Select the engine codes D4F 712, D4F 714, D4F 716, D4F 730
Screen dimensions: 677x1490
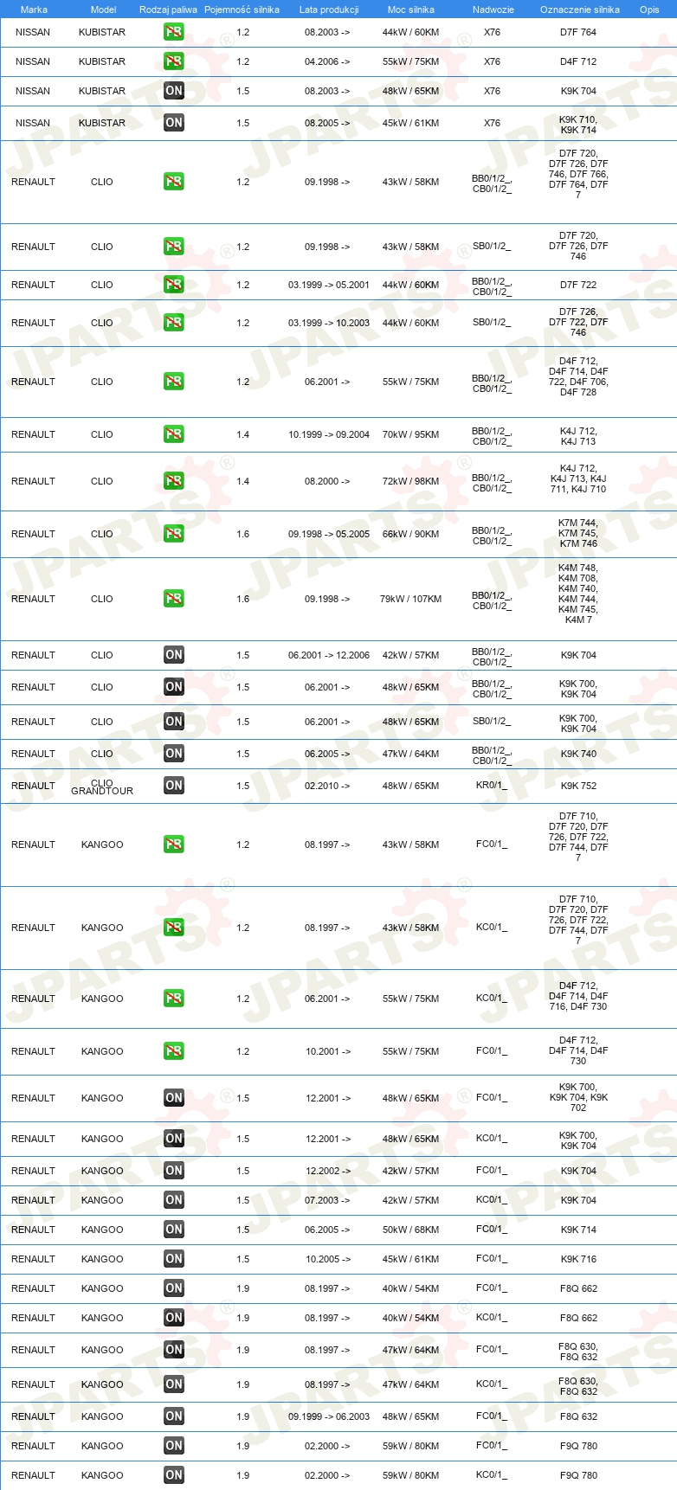pos(578,996)
